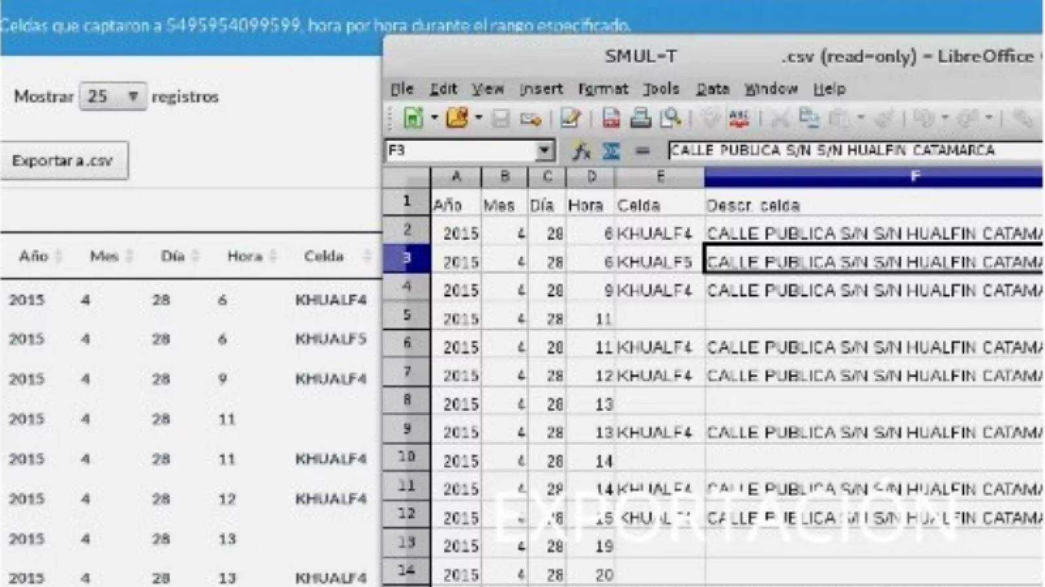The height and width of the screenshot is (587, 1045).
Task: Click the Edit File toolbar icon
Action: pos(570,118)
